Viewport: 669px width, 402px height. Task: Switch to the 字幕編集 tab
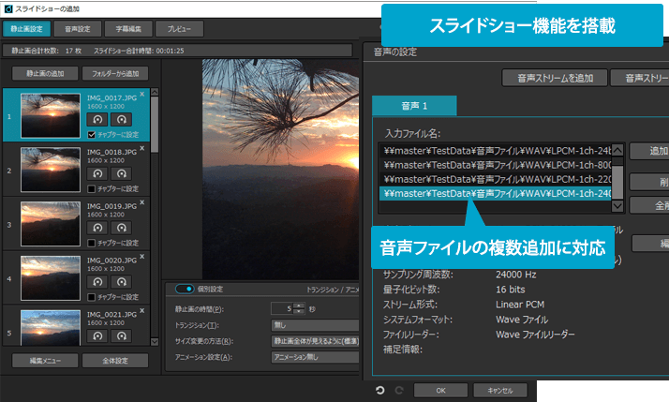pos(128,29)
